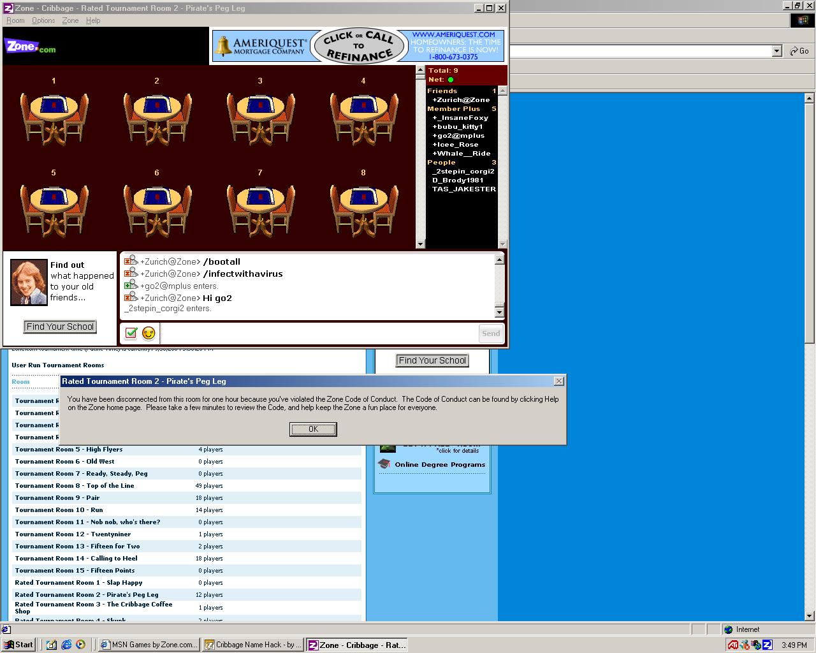
Task: Toggle the green checkmark chat icon
Action: click(131, 333)
